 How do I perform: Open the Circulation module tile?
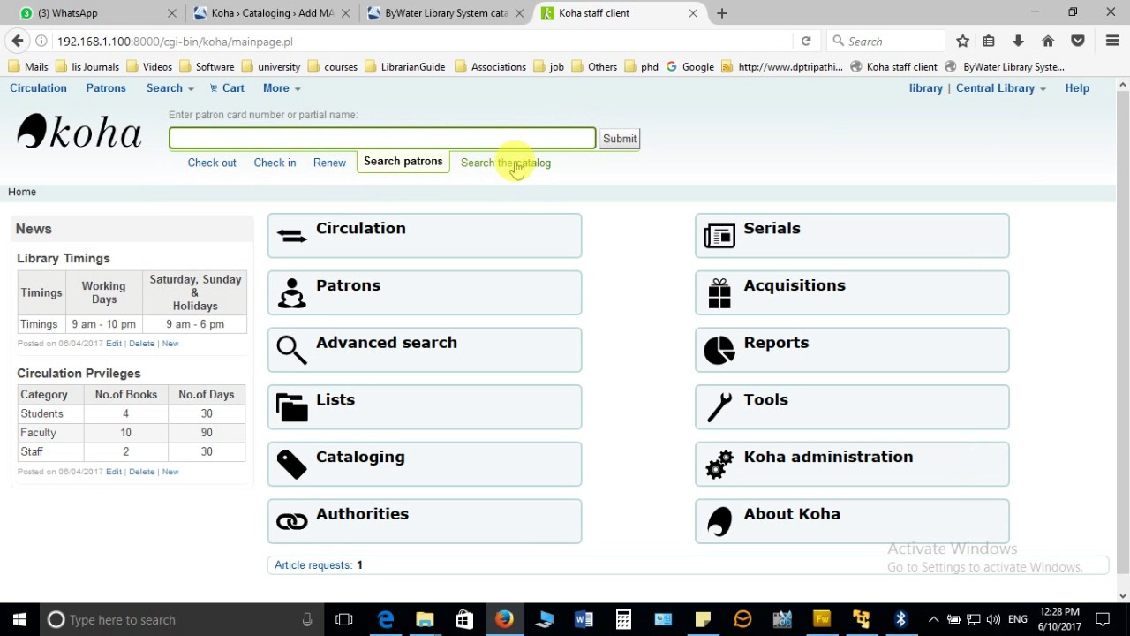(x=425, y=236)
